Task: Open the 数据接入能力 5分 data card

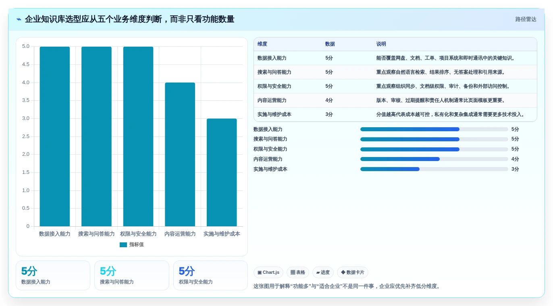Action: (x=53, y=275)
